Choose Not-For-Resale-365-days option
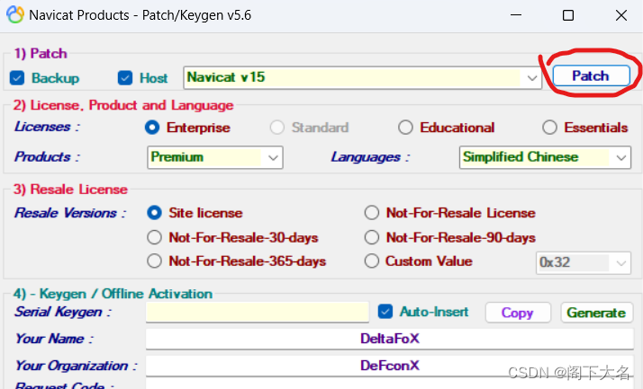The image size is (643, 389). 155,261
